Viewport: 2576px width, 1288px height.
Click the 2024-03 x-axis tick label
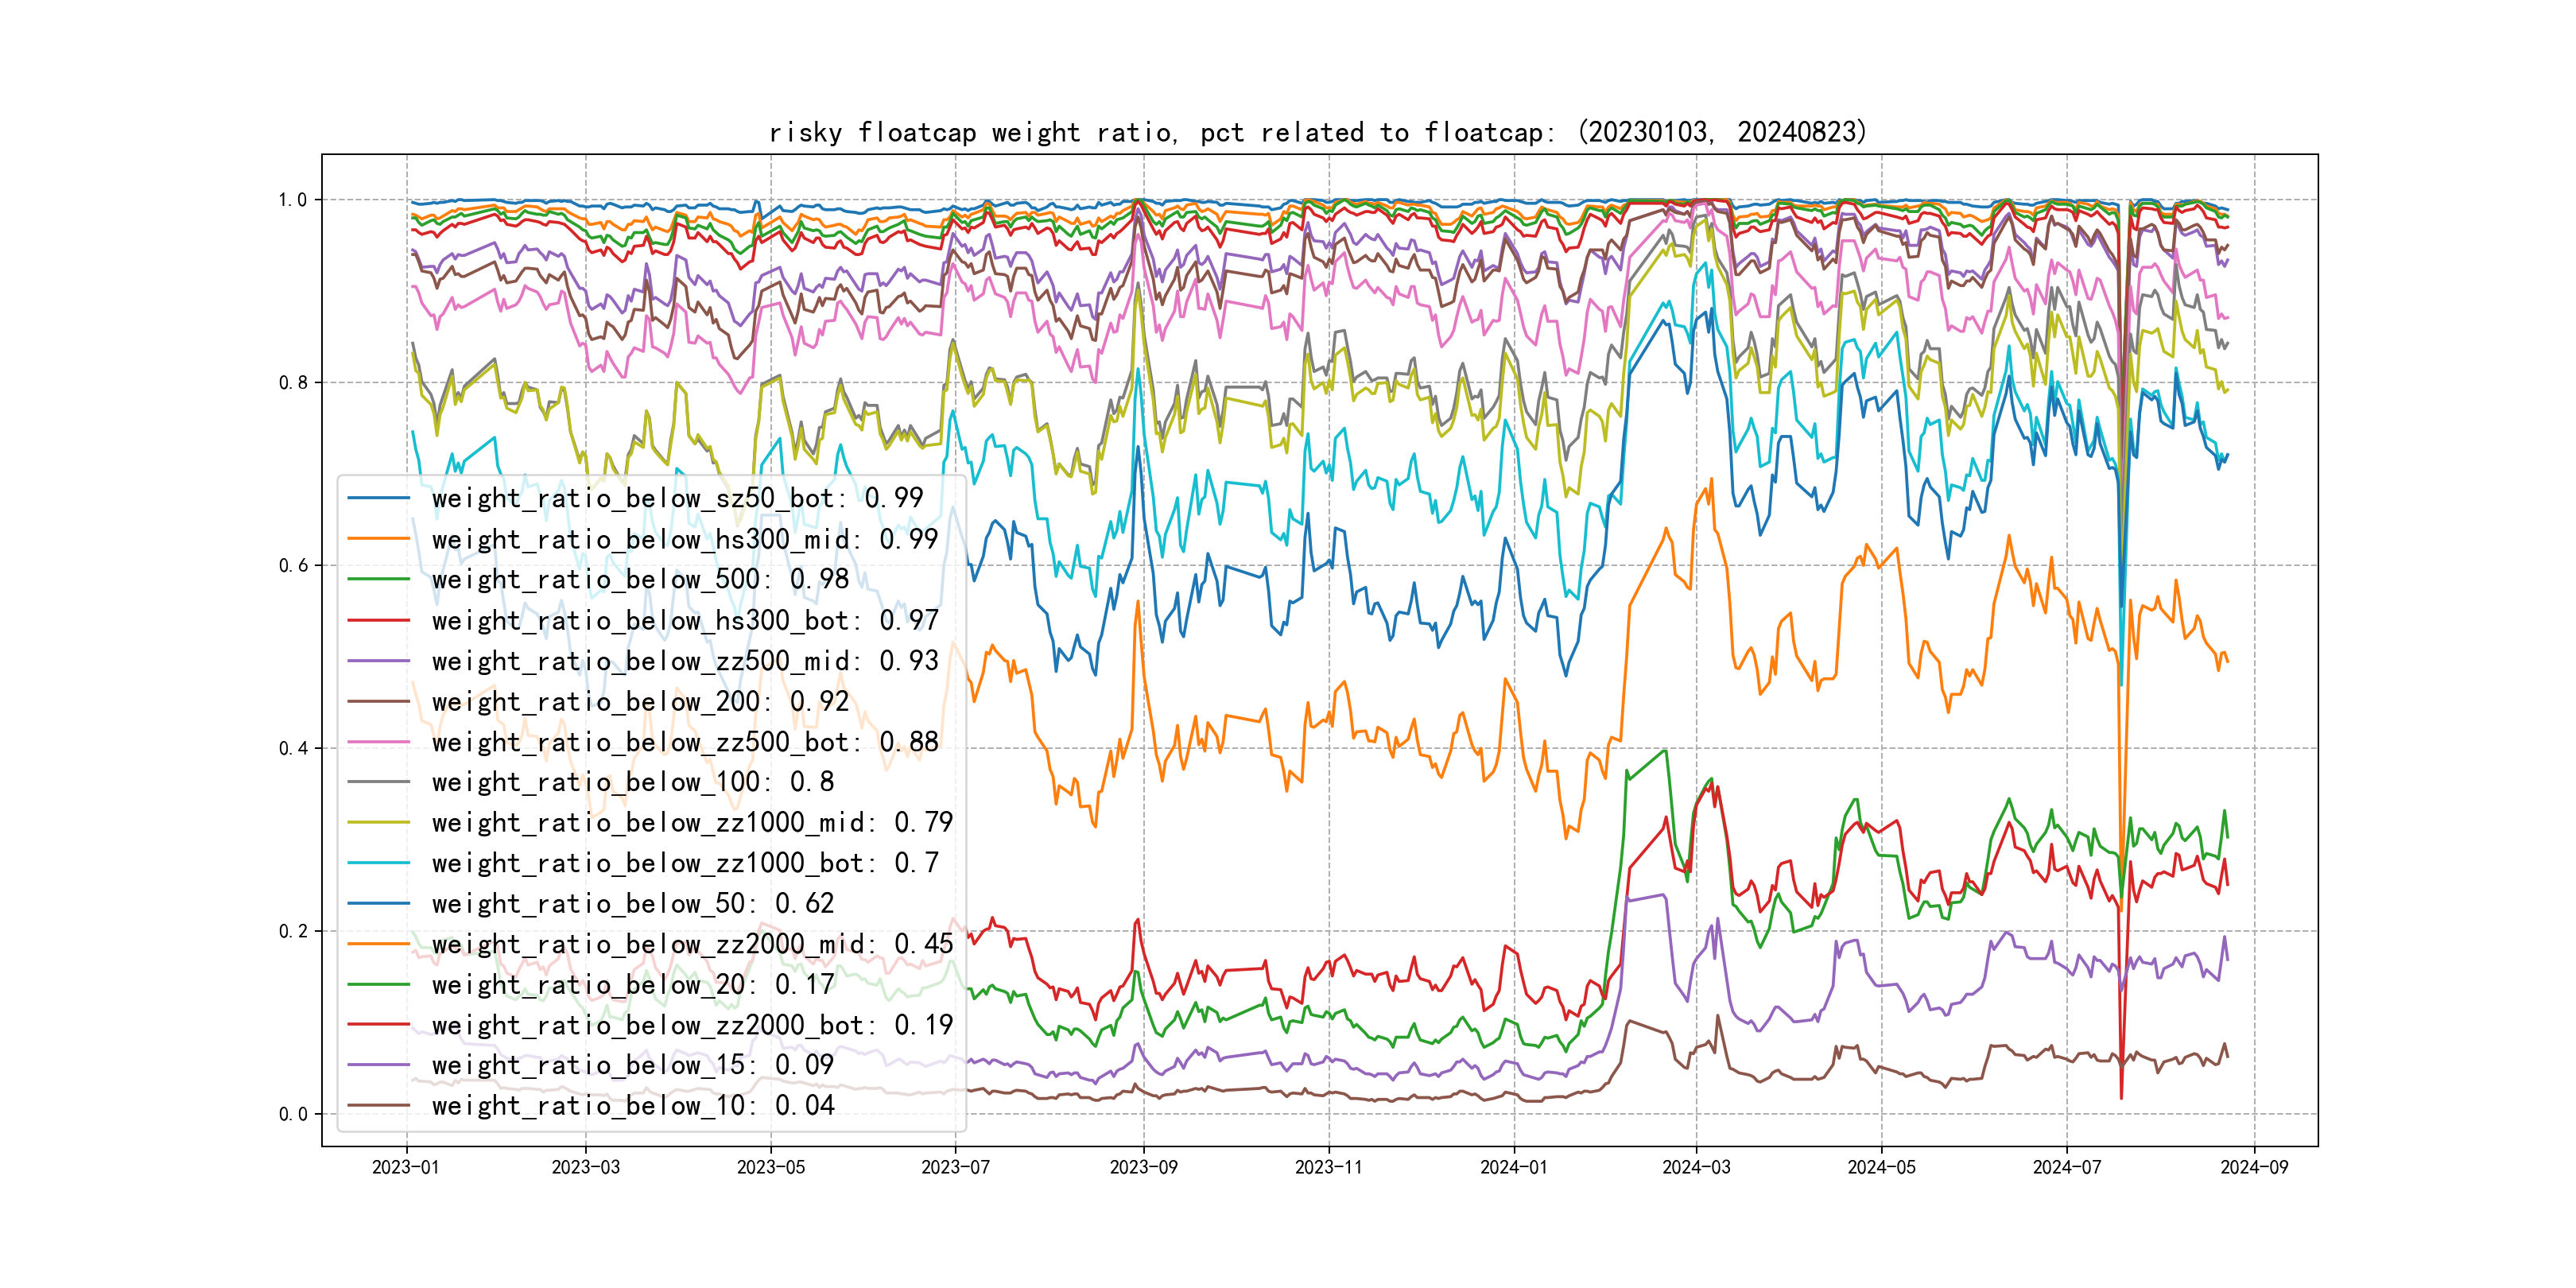click(1696, 1167)
